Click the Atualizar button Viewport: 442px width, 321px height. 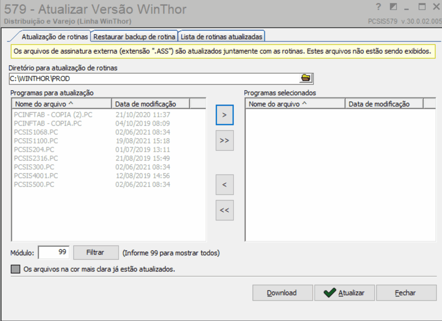tap(345, 293)
